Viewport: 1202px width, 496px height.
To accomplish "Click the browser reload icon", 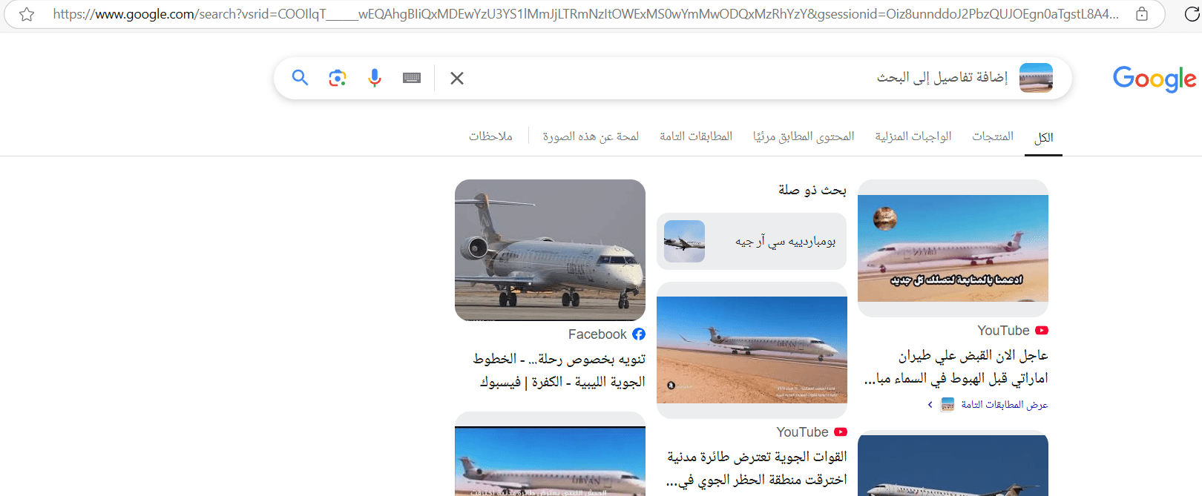I will [x=1192, y=14].
